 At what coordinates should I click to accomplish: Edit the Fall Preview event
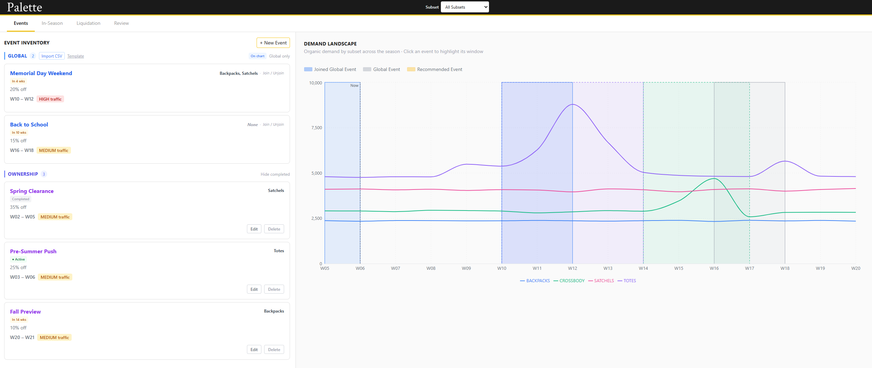coord(254,349)
